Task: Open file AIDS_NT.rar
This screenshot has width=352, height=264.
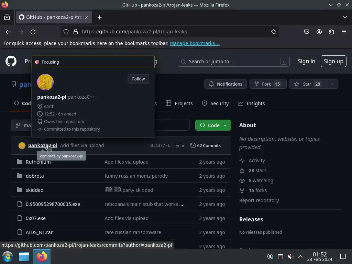Action: (39, 232)
